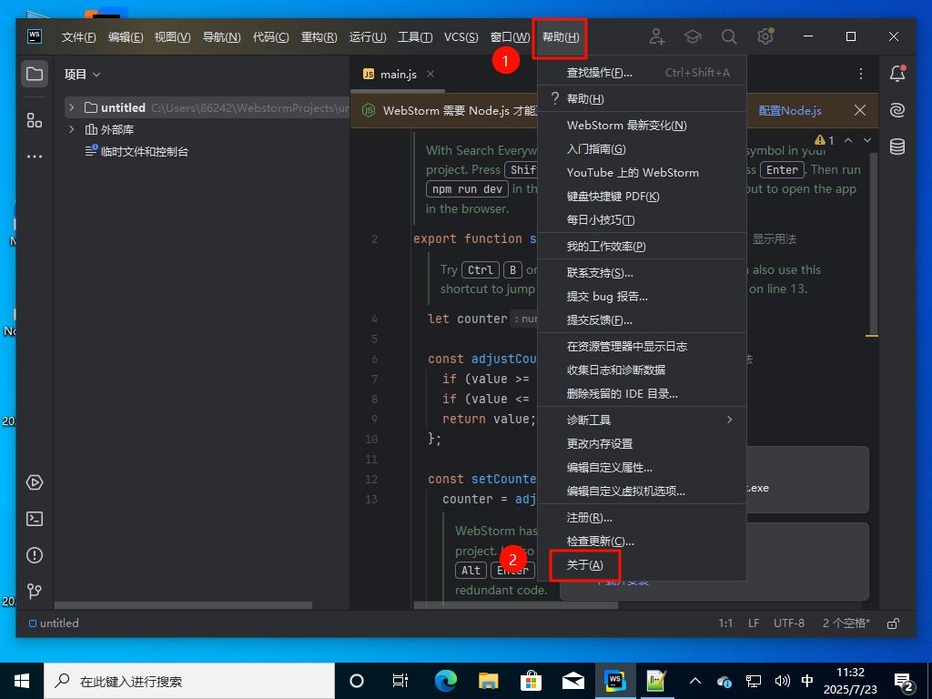Click the UTF-8 encoding status entry
932x699 pixels.
pyautogui.click(x=789, y=623)
